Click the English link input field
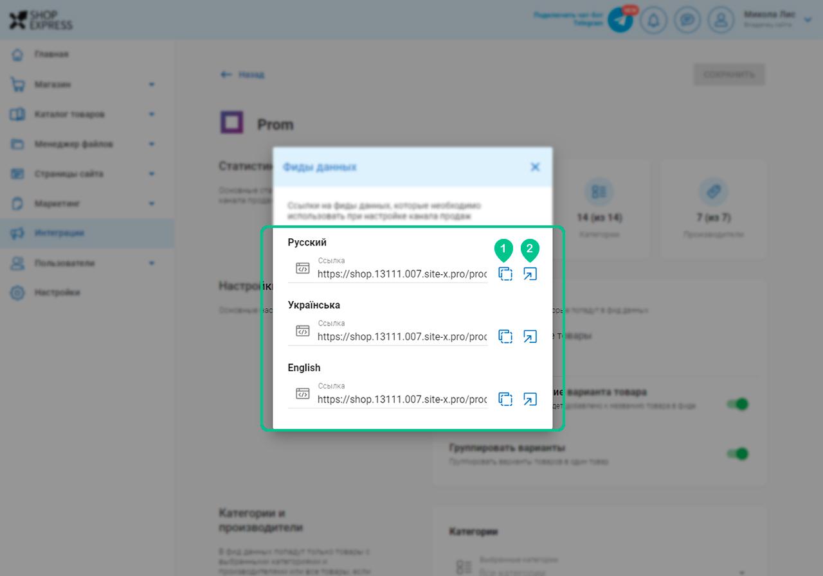The width and height of the screenshot is (823, 576). 388,394
